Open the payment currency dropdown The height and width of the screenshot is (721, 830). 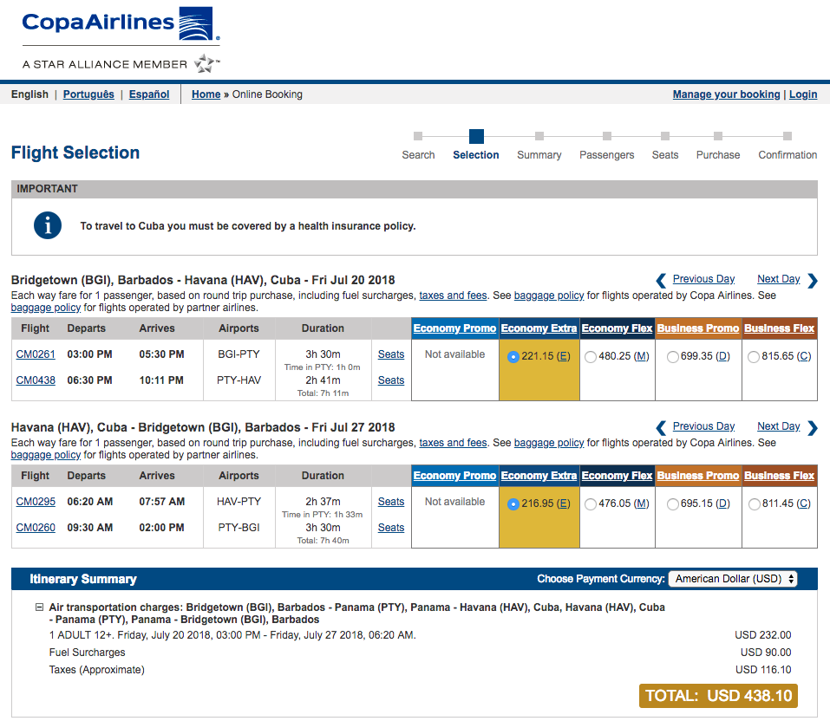coord(733,579)
